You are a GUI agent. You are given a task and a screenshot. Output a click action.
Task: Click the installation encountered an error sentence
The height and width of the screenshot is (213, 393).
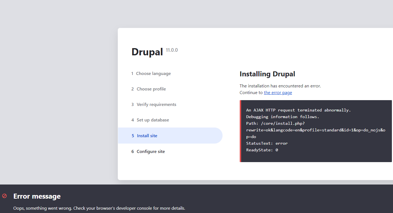coord(280,86)
